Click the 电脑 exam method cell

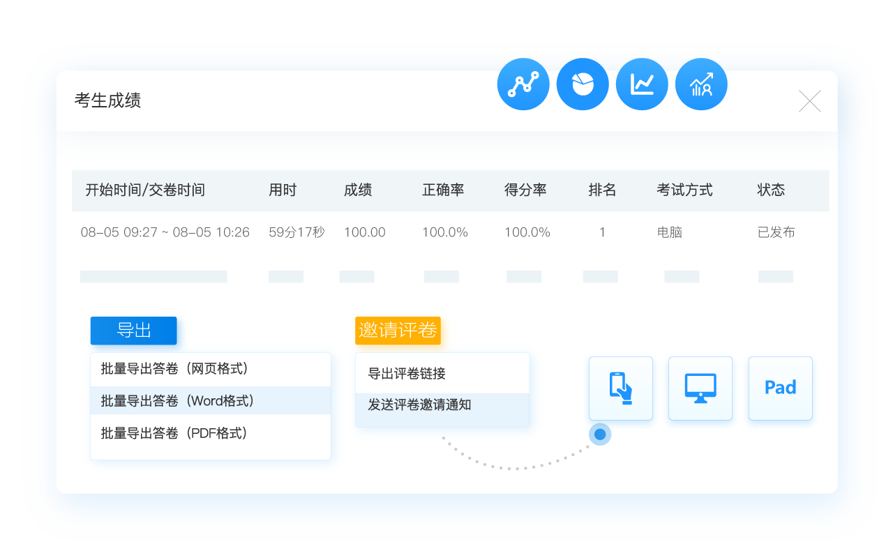[x=670, y=232]
